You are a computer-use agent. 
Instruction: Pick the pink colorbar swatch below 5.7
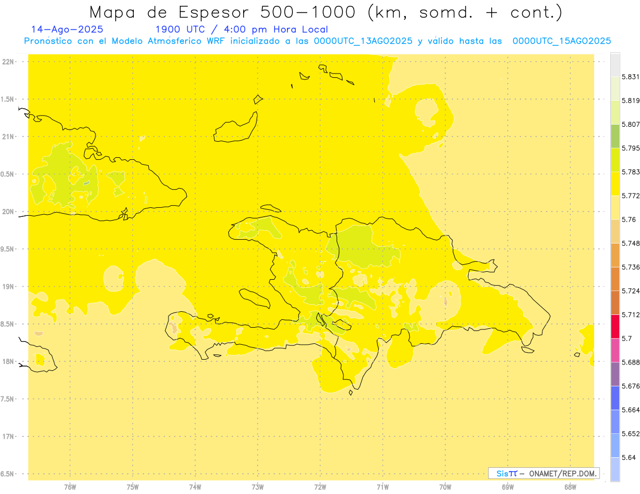(x=615, y=350)
